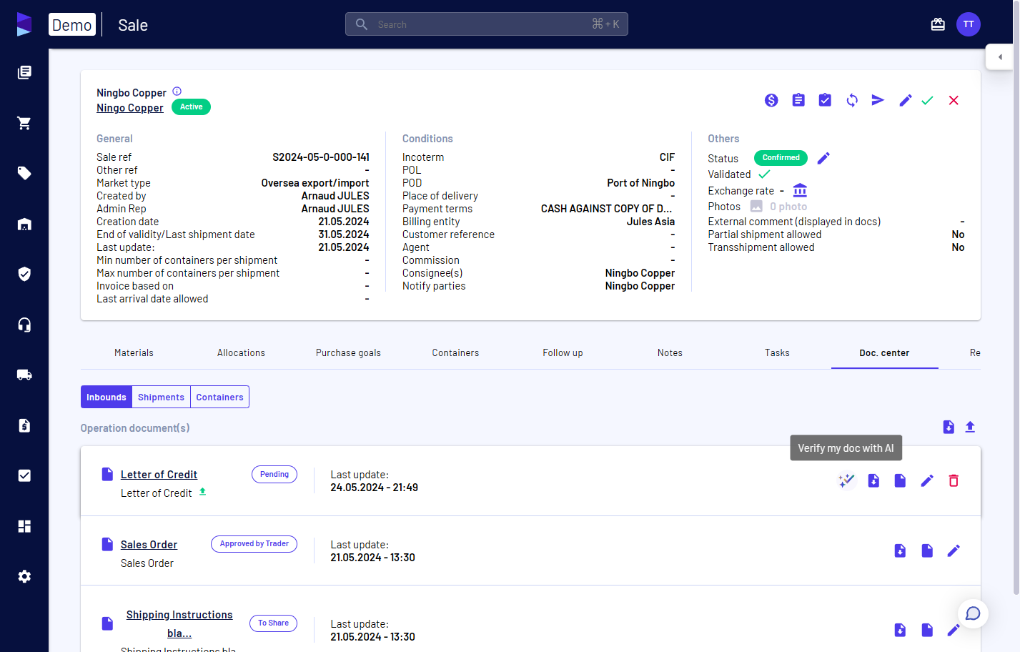Select the Inbounds segment

pyautogui.click(x=107, y=397)
